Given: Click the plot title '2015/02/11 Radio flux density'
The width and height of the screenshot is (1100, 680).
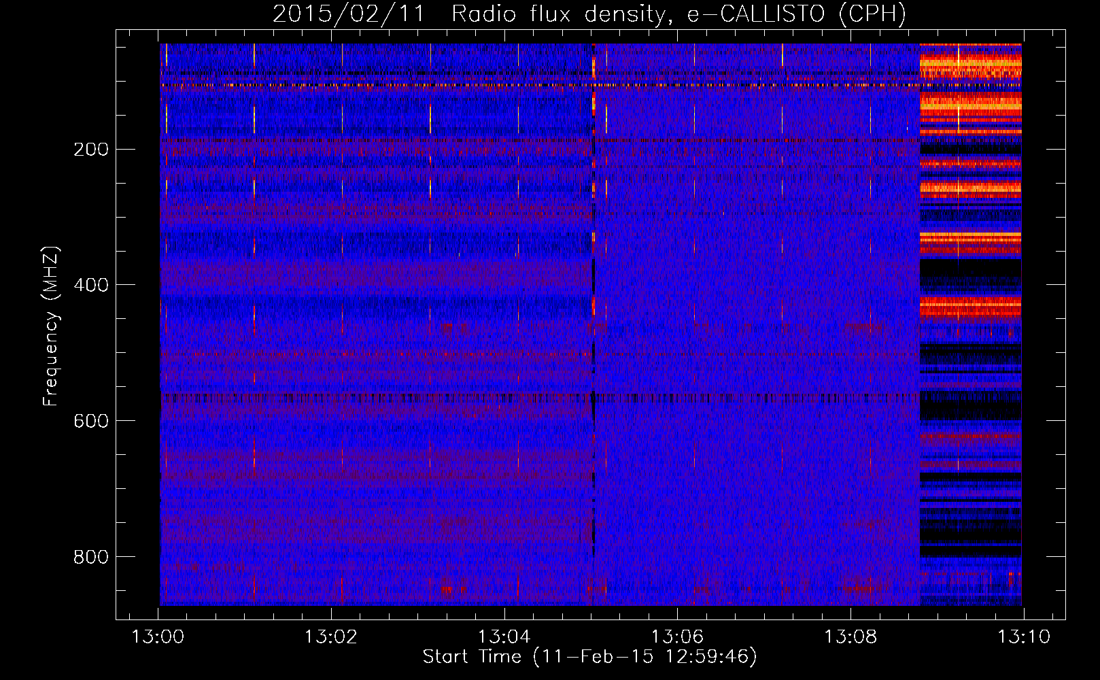Looking at the screenshot, I should tap(589, 14).
